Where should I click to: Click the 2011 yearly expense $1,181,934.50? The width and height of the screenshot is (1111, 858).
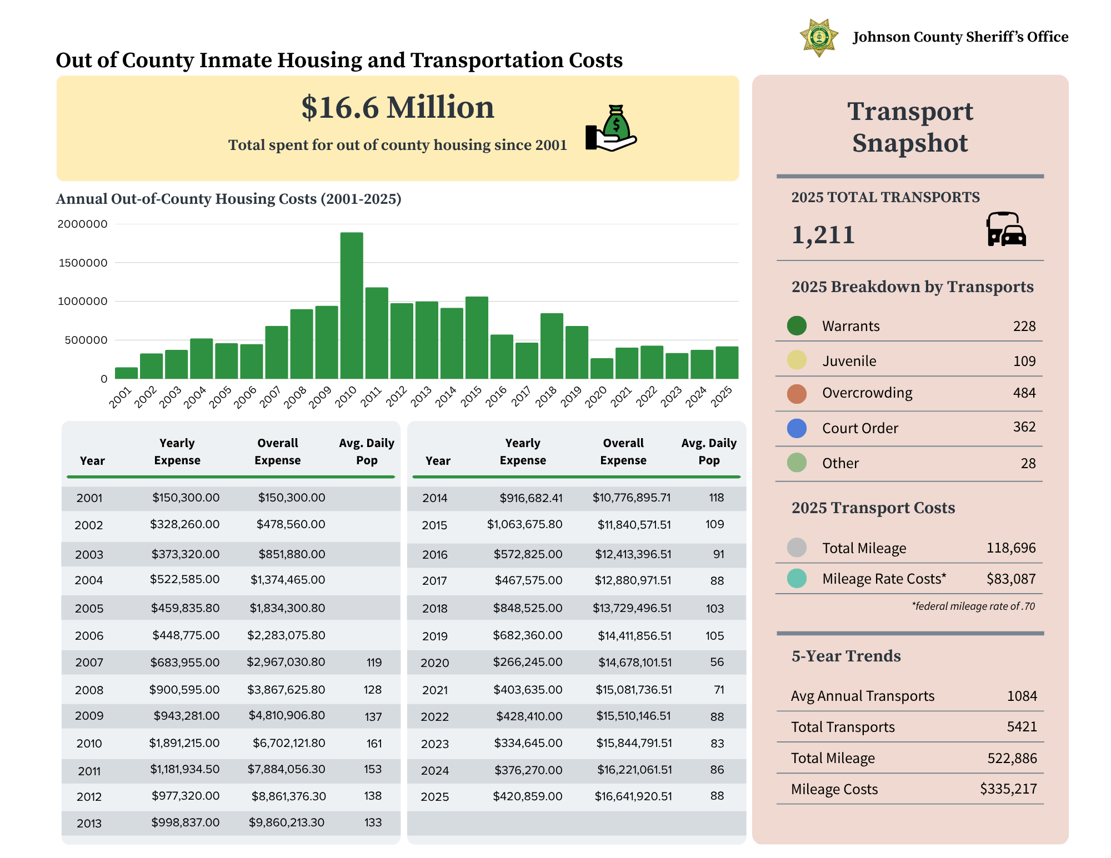coord(185,769)
